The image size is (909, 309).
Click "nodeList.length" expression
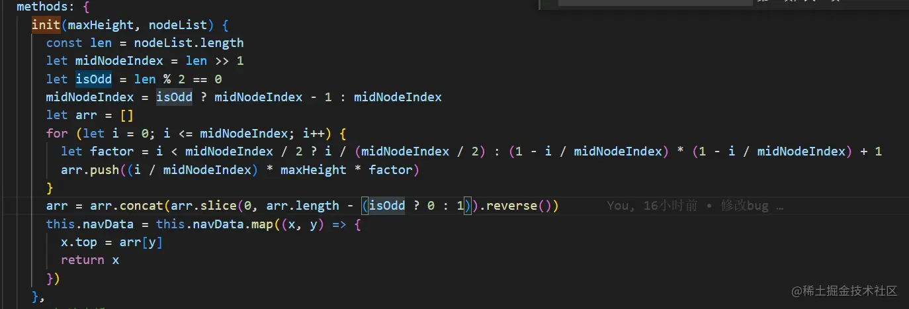click(x=189, y=43)
